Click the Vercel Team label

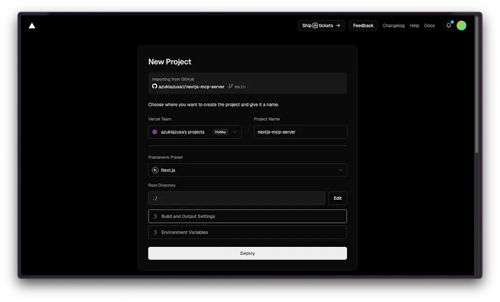[160, 119]
